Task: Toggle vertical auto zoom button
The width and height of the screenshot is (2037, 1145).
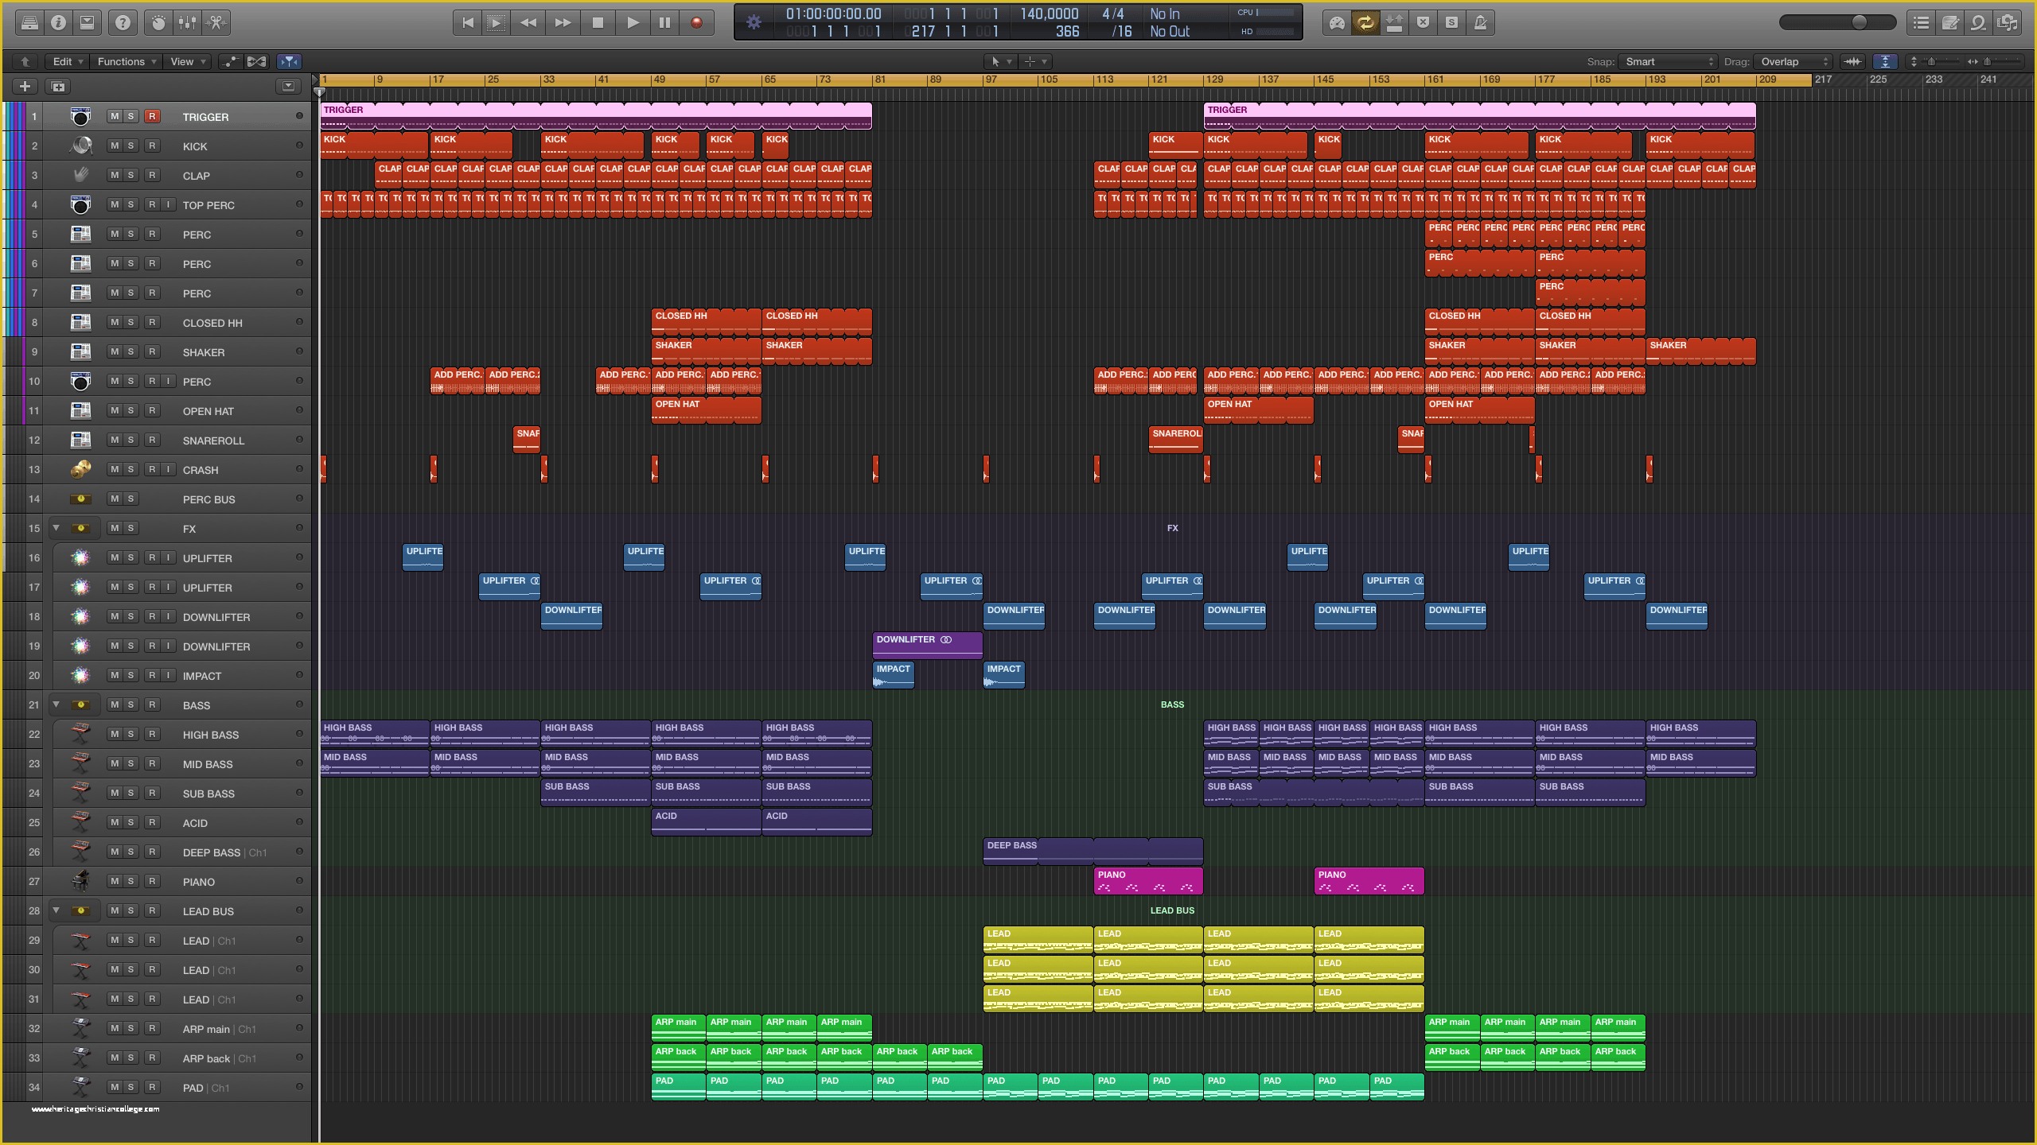Action: [x=1885, y=61]
